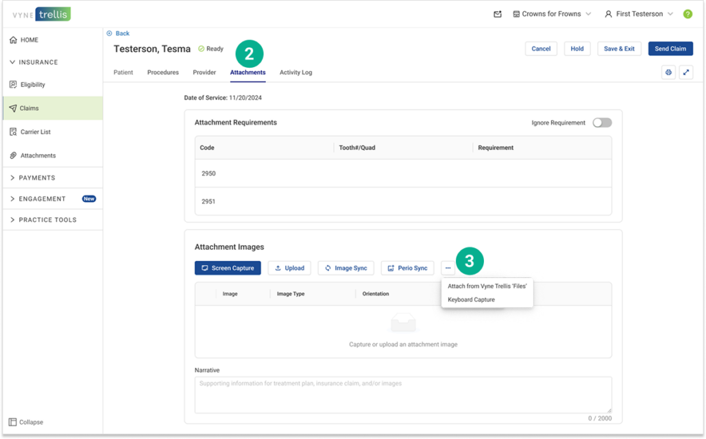Viewport: 706px width, 439px height.
Task: Switch to the Activity Log tab
Action: [295, 73]
